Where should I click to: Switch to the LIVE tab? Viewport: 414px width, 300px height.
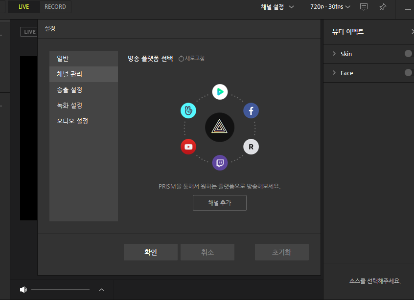tap(24, 6)
